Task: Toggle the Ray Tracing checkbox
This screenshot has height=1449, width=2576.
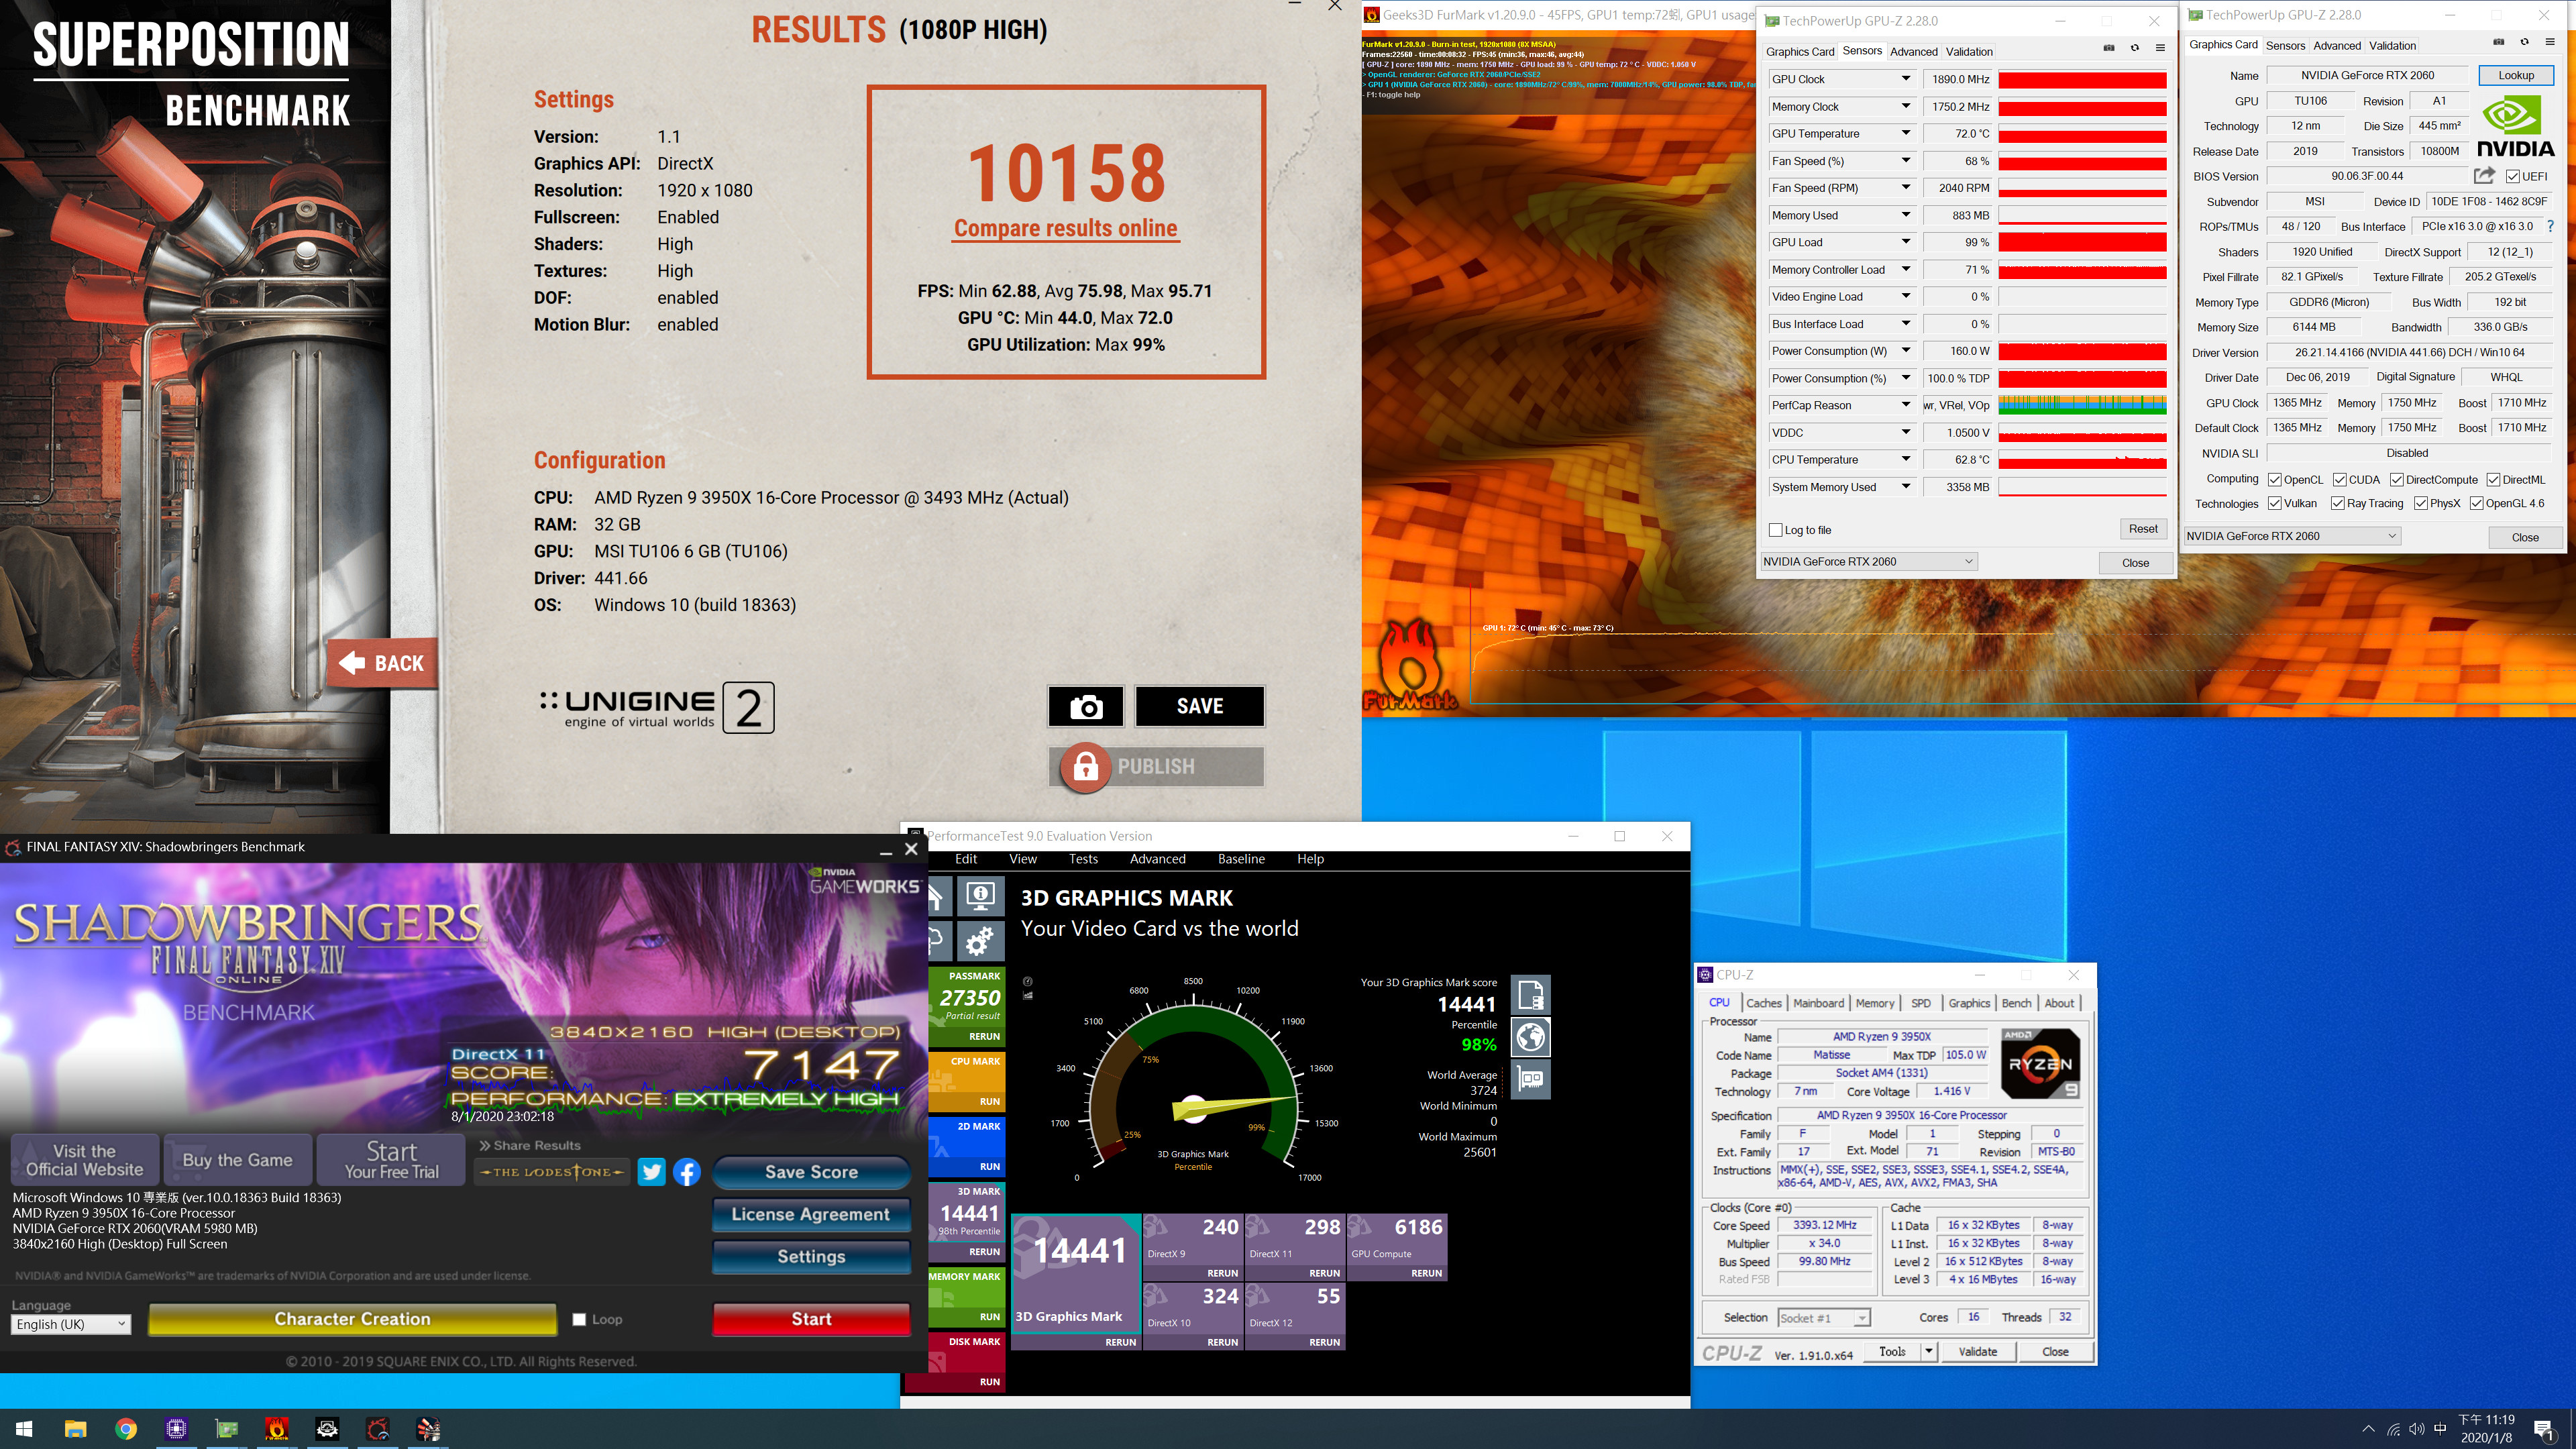Action: coord(2338,503)
